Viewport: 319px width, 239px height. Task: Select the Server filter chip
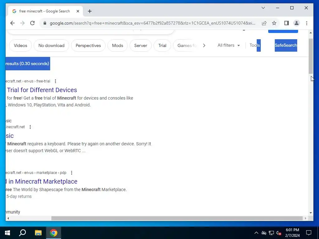click(x=140, y=45)
